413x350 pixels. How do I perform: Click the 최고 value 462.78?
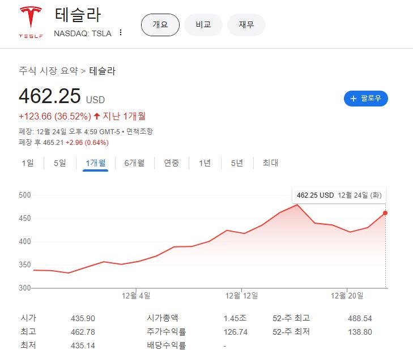pyautogui.click(x=83, y=332)
